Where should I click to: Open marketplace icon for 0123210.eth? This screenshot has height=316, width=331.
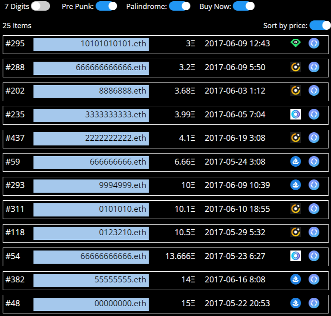[x=296, y=232]
